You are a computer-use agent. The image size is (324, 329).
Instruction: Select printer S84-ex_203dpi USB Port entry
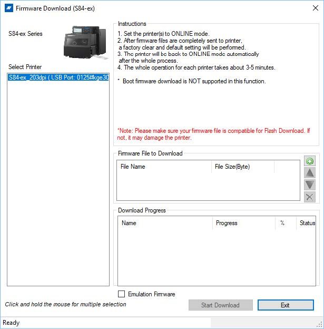[x=58, y=78]
